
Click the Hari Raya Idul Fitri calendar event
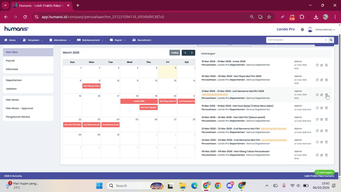pyautogui.click(x=168, y=101)
